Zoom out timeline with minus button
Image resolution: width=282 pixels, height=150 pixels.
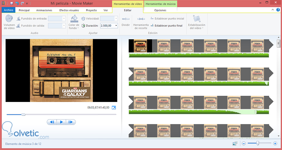[x=244, y=143]
